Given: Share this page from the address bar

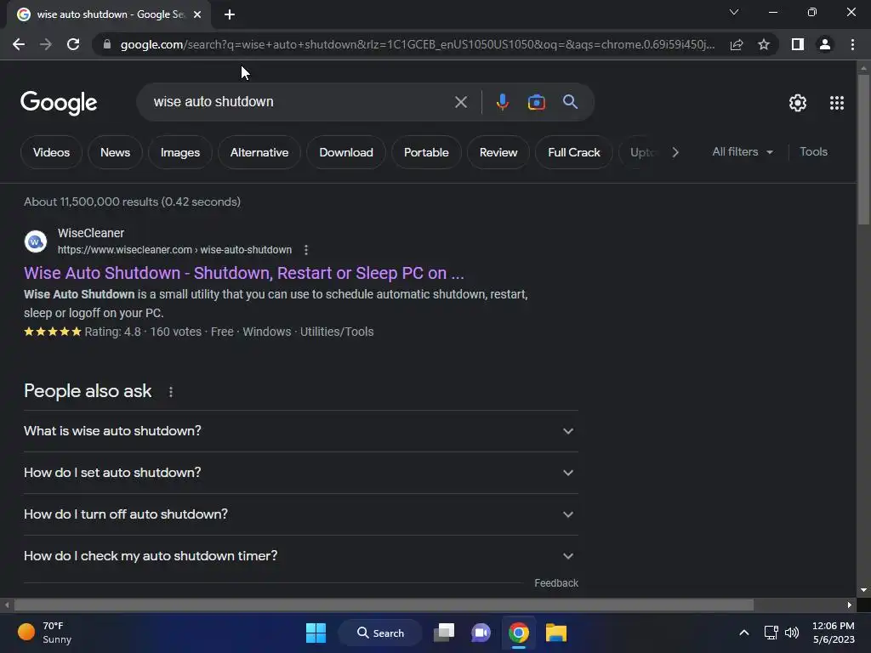Looking at the screenshot, I should [737, 44].
